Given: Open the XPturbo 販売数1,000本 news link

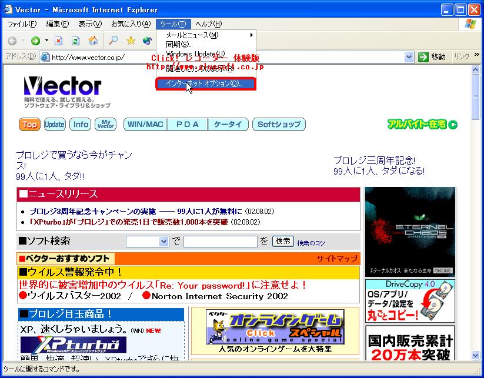Looking at the screenshot, I should point(129,222).
